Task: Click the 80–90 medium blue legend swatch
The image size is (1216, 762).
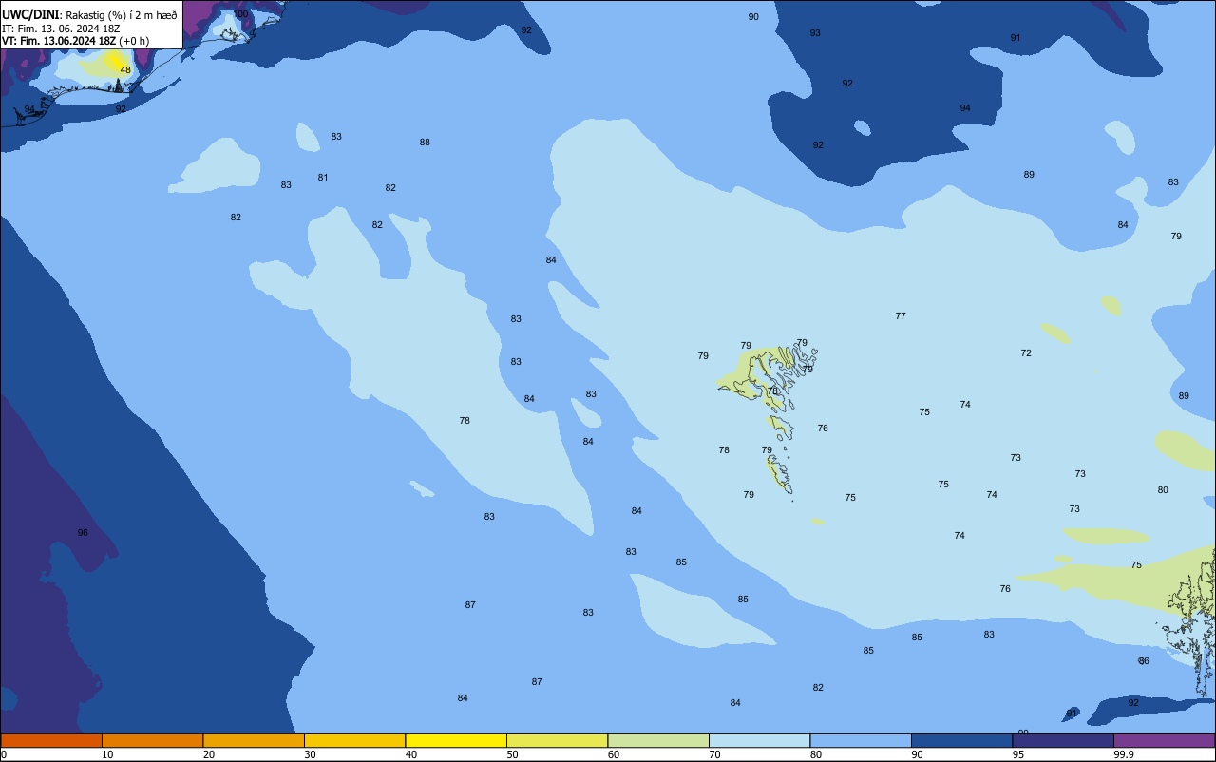Action: click(861, 740)
